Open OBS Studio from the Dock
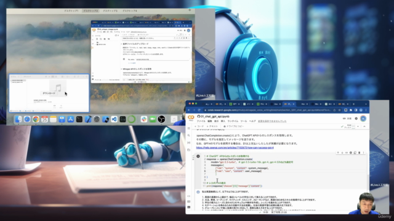The width and height of the screenshot is (394, 221). (x=161, y=119)
